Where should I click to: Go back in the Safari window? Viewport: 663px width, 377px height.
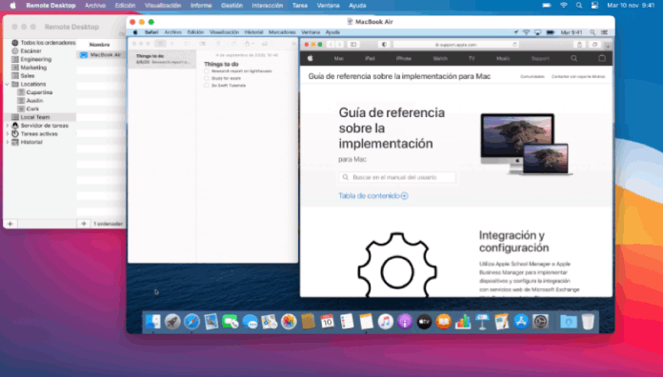point(331,45)
